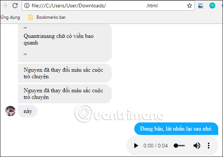Image resolution: width=223 pixels, height=157 pixels.
Task: Open the green profile avatar
Action: [x=212, y=6]
